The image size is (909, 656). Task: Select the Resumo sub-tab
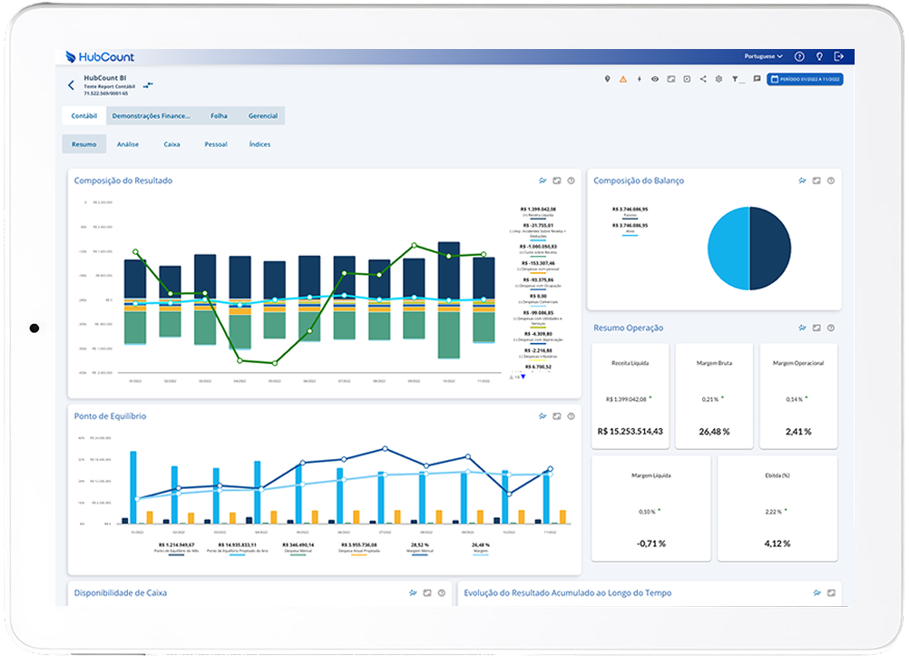84,144
